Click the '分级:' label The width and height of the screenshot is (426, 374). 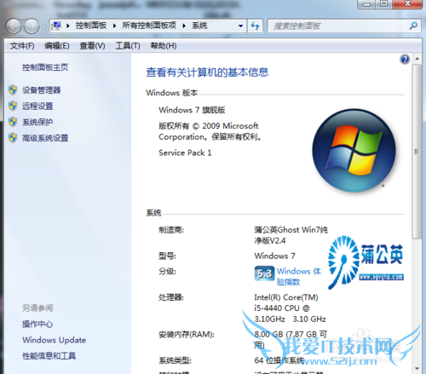tap(167, 272)
